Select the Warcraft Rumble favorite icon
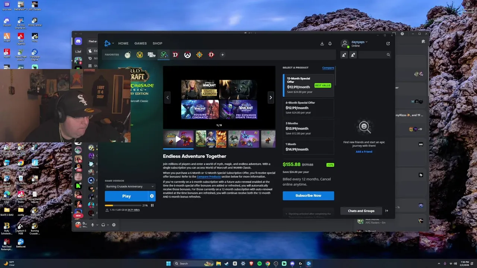 pyautogui.click(x=128, y=55)
